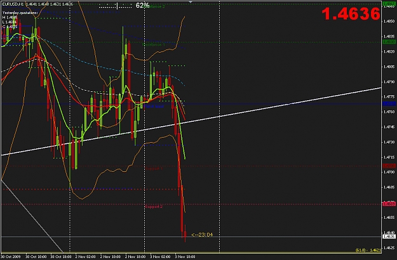Click the '3 Nov 10:00' time axis label
The width and height of the screenshot is (397, 260).
185,257
